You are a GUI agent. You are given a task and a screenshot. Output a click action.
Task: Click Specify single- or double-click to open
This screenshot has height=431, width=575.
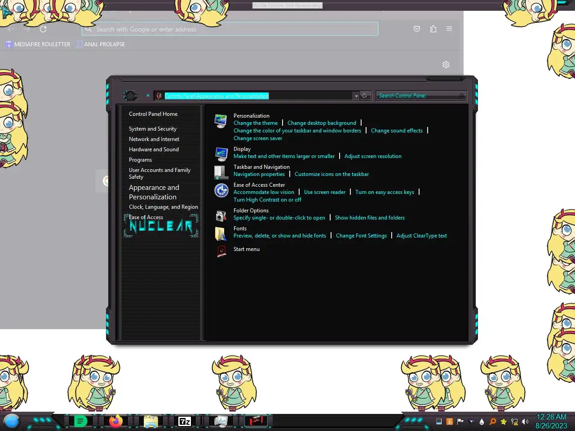[279, 218]
